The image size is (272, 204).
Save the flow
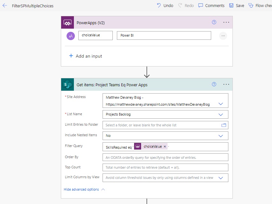tap(237, 5)
